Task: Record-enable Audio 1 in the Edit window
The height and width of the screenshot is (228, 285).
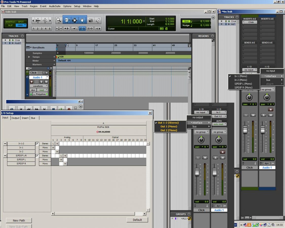Action: pyautogui.click(x=32, y=82)
